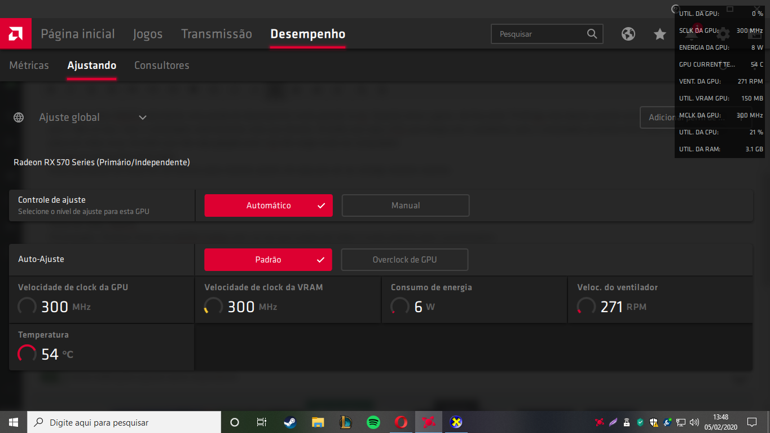The image size is (770, 433).
Task: Click UTIL. DA GPU overlay row
Action: 721,14
